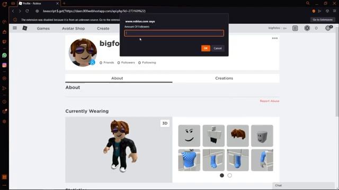Open the Chat bar at bottom right
The height and width of the screenshot is (190, 339).
click(304, 185)
